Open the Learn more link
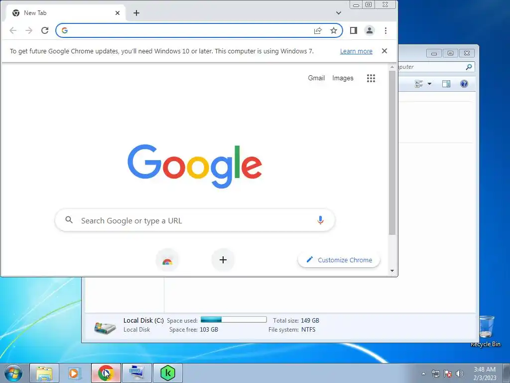510x383 pixels. 356,51
